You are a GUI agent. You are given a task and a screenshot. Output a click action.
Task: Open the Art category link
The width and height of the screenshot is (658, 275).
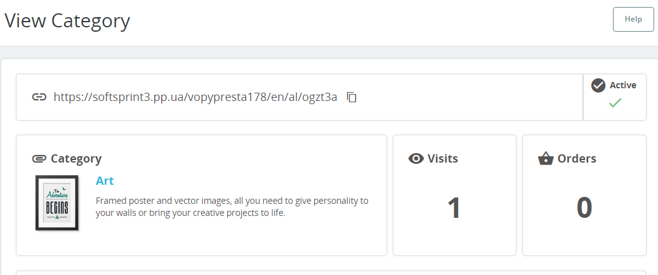point(105,180)
